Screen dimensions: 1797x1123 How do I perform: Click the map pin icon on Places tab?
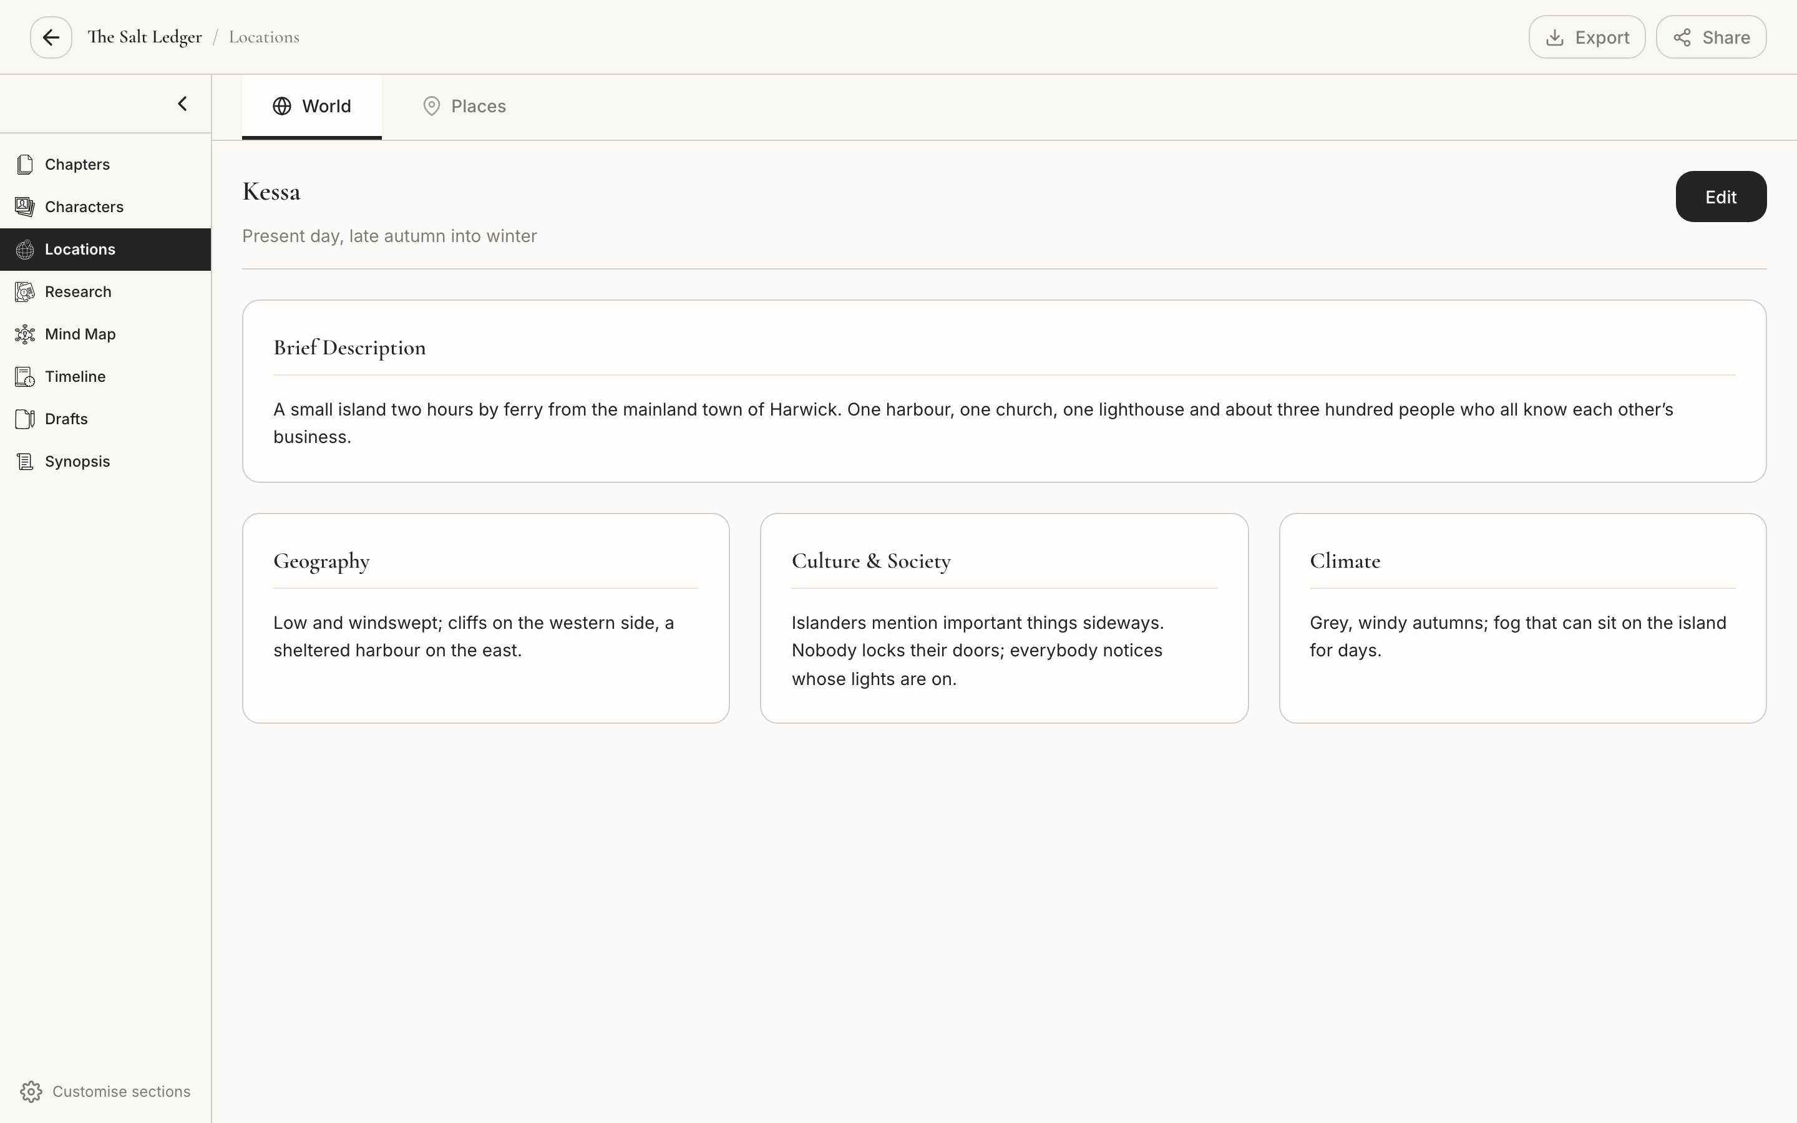click(x=431, y=106)
